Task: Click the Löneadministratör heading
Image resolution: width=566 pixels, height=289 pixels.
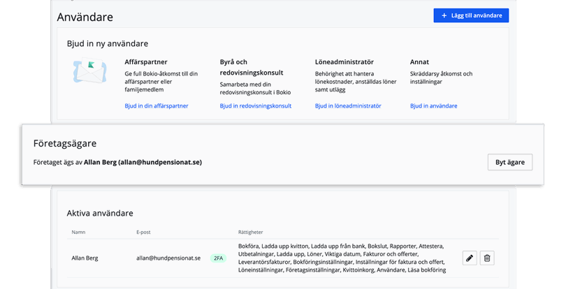Action: (x=344, y=62)
